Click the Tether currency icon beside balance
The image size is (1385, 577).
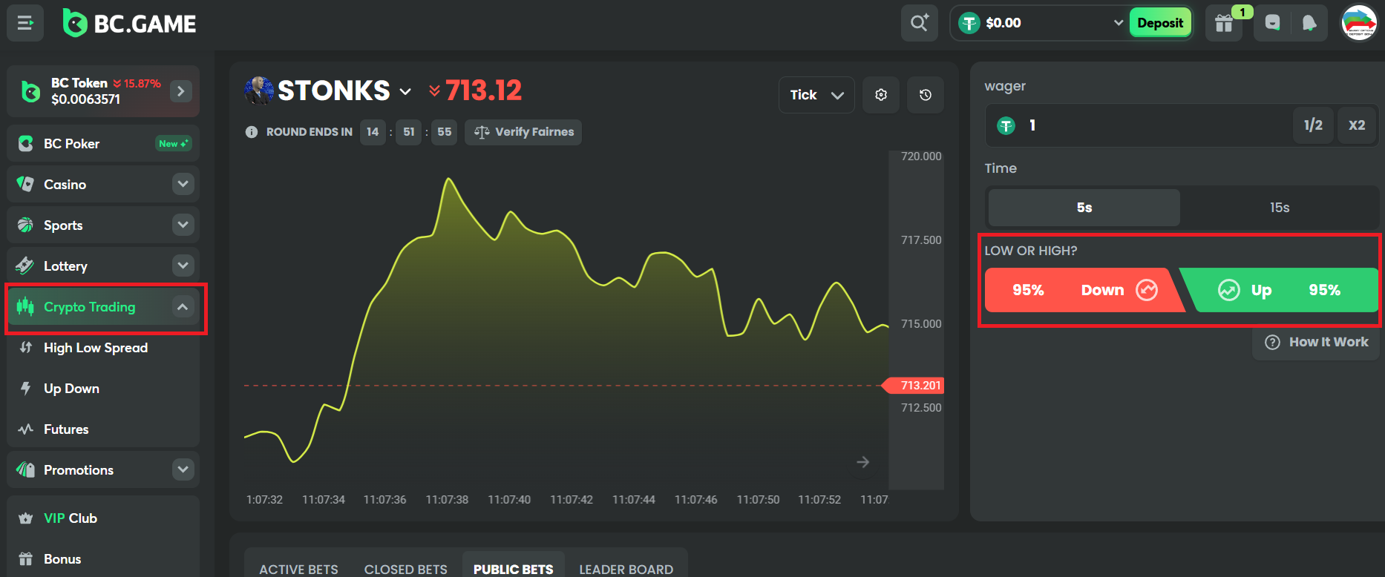969,23
